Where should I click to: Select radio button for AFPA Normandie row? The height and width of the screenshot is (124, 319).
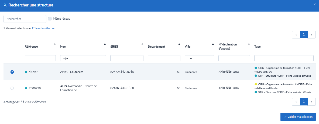click(x=12, y=88)
